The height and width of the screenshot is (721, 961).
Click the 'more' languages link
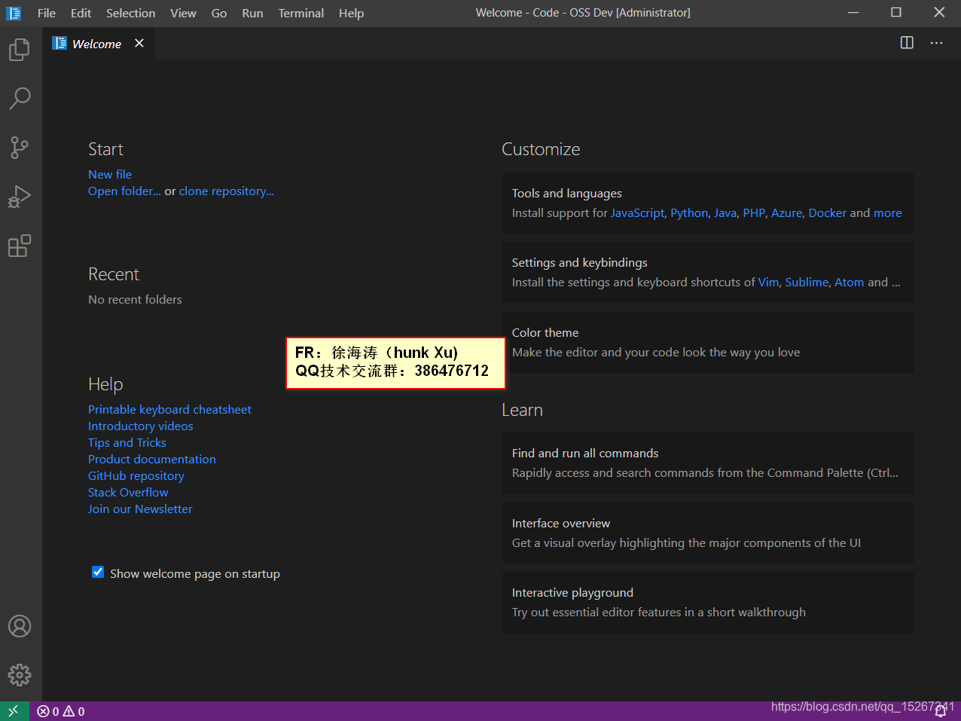[887, 212]
